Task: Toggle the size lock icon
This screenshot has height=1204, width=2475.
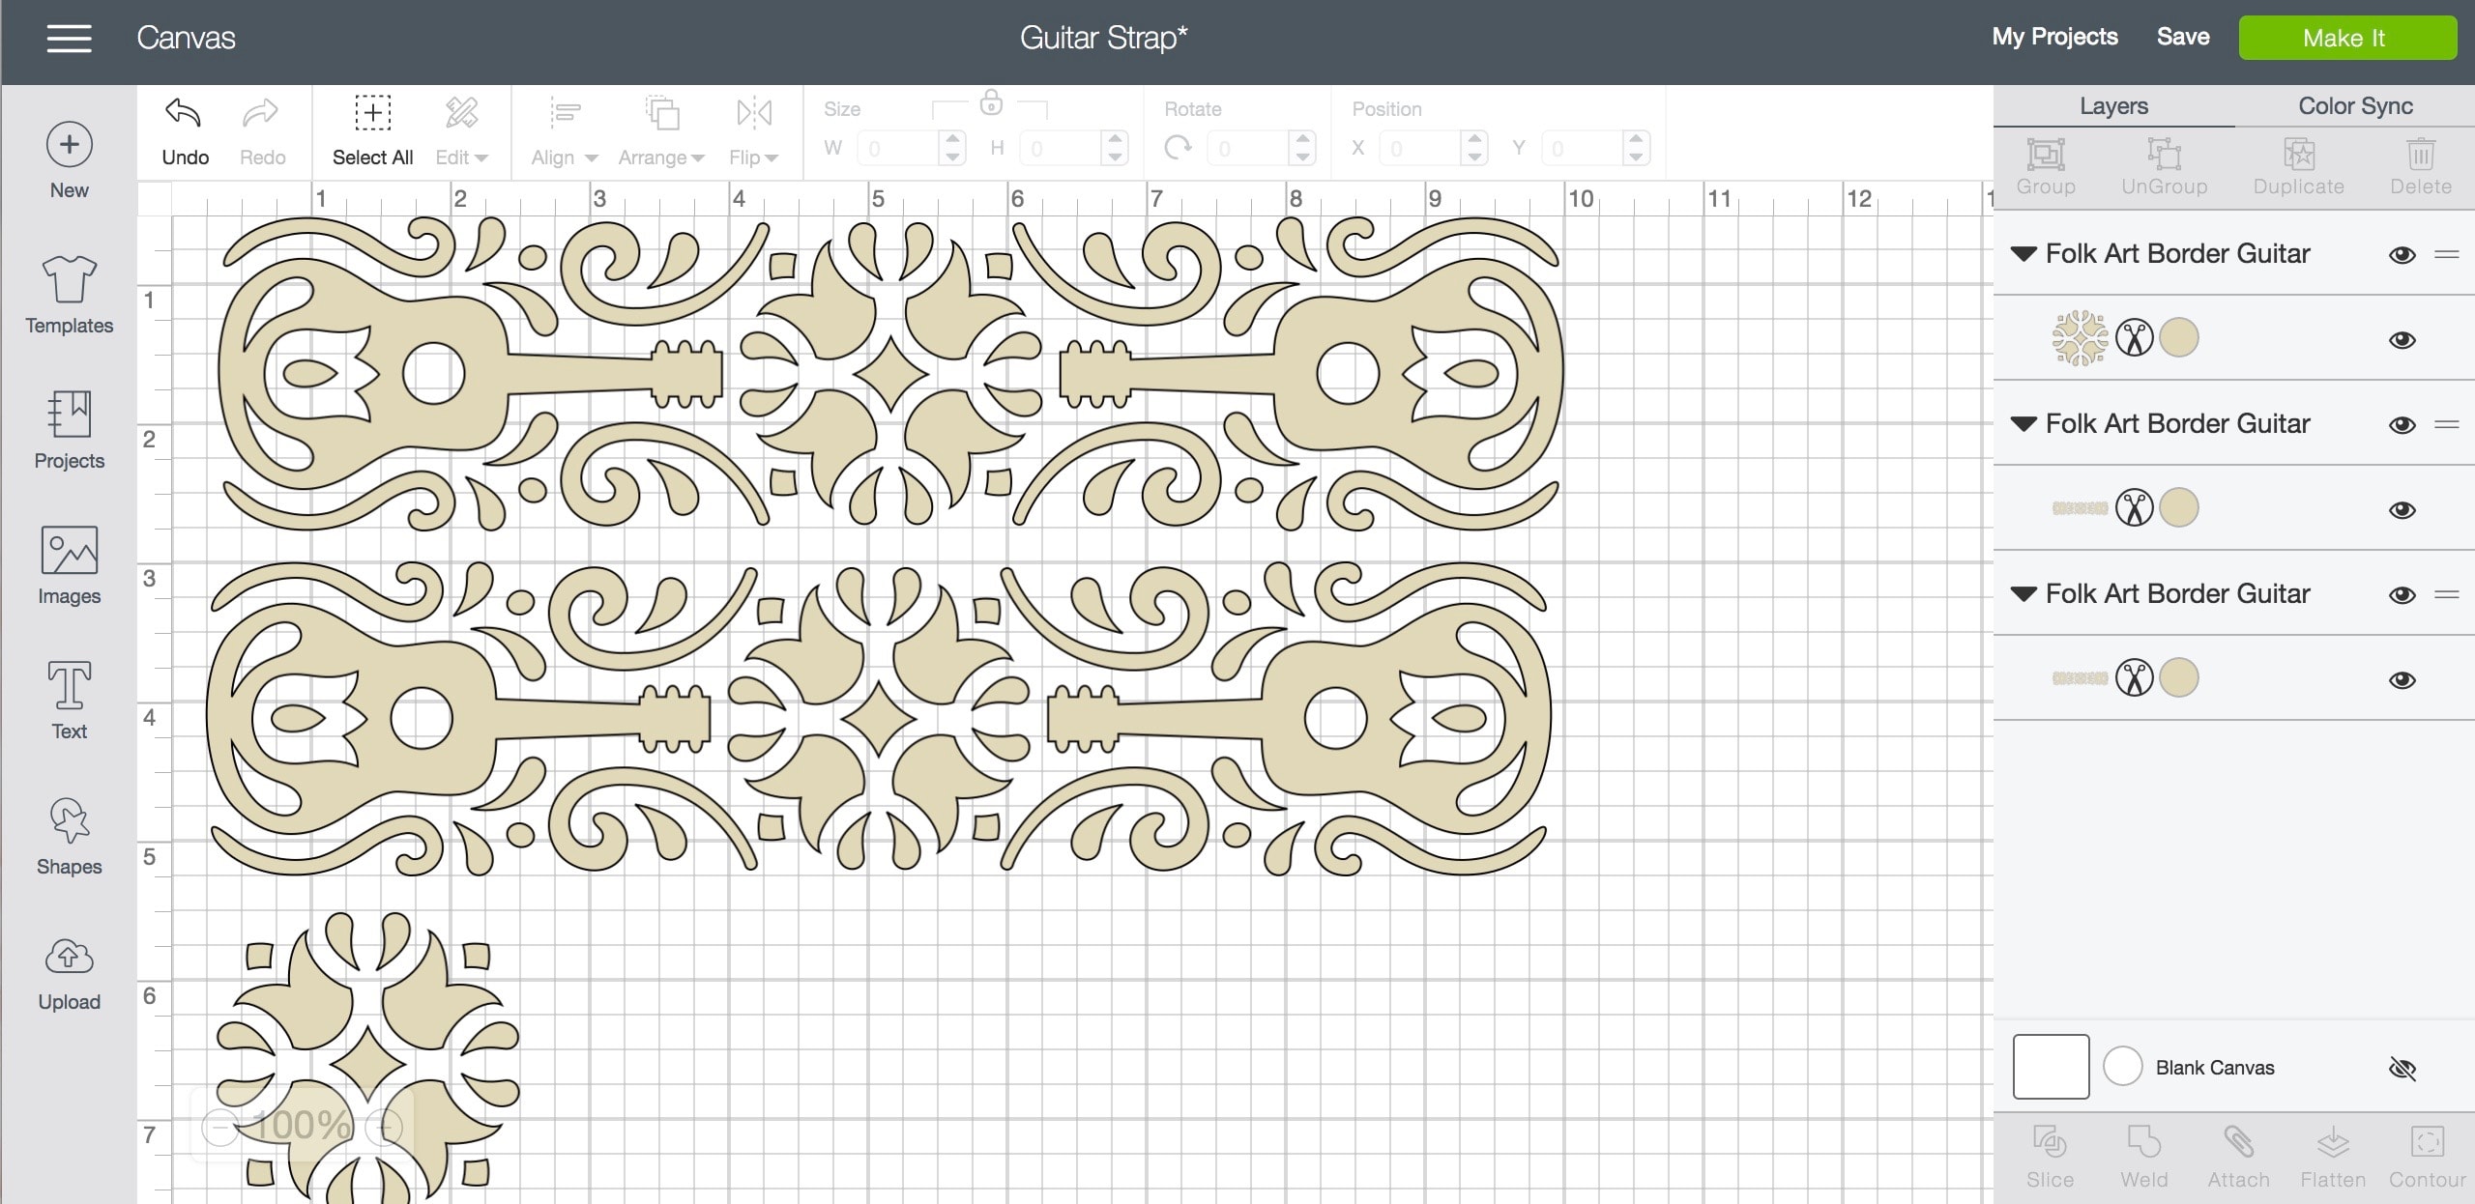Action: (991, 102)
